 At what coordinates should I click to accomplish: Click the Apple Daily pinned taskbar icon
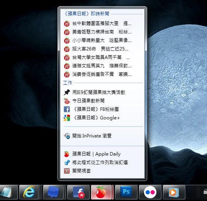pos(102,192)
